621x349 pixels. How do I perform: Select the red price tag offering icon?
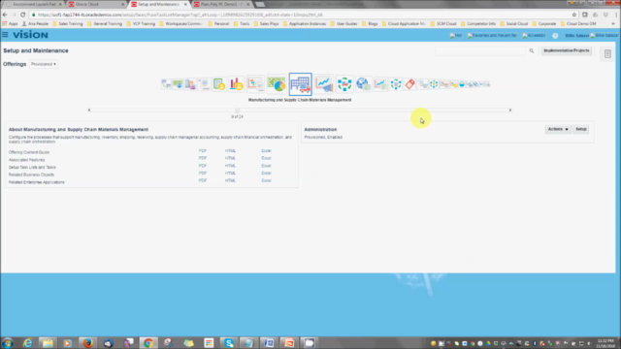[x=409, y=84]
